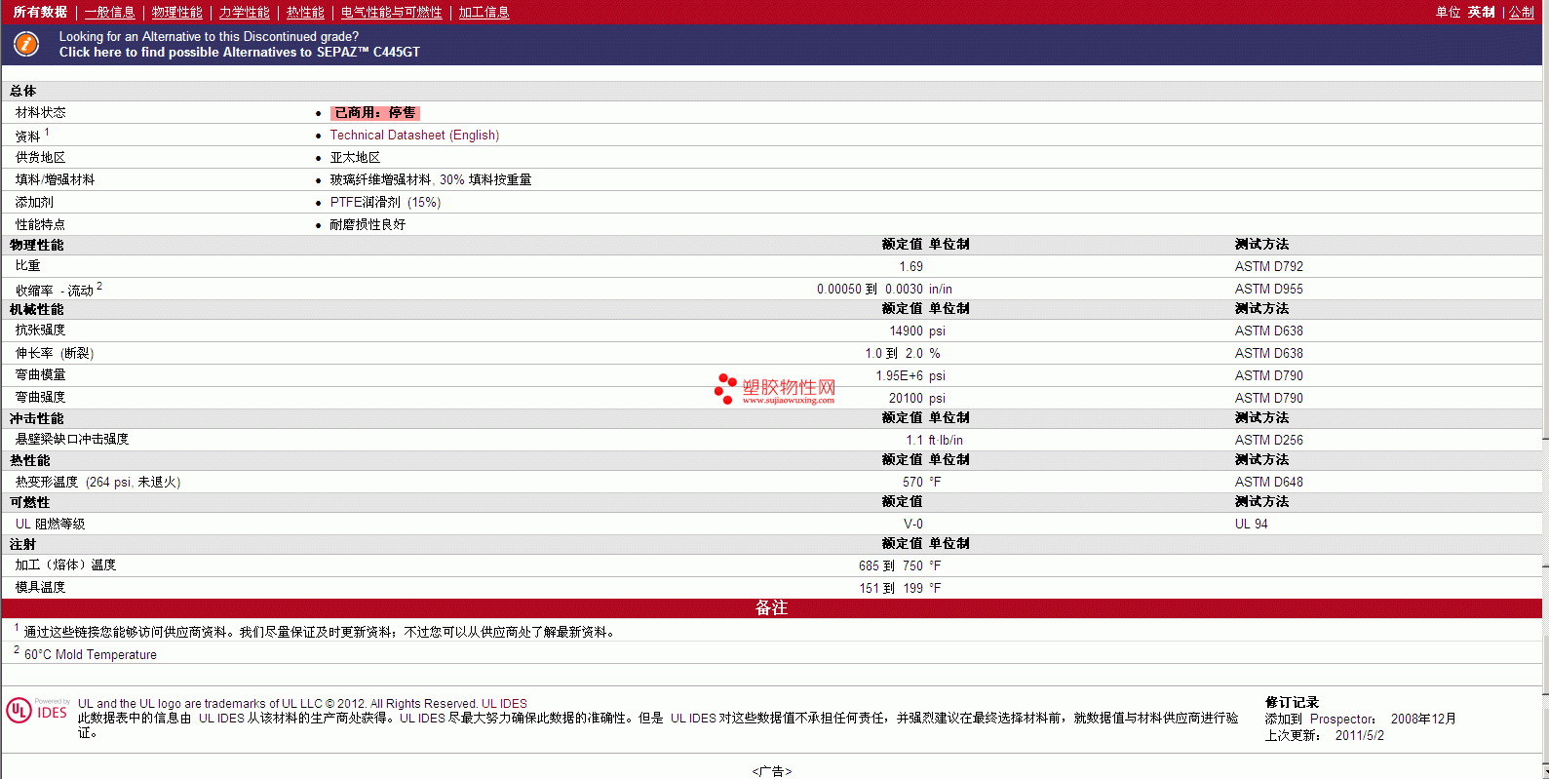Click ASTM D648 test method
The height and width of the screenshot is (779, 1549).
tap(1268, 483)
